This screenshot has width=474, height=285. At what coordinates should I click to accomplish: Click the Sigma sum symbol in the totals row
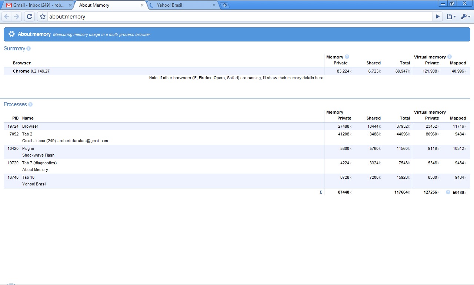point(321,192)
